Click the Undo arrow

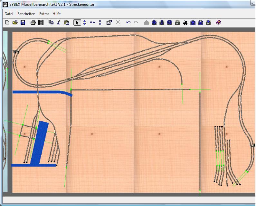(x=128, y=22)
